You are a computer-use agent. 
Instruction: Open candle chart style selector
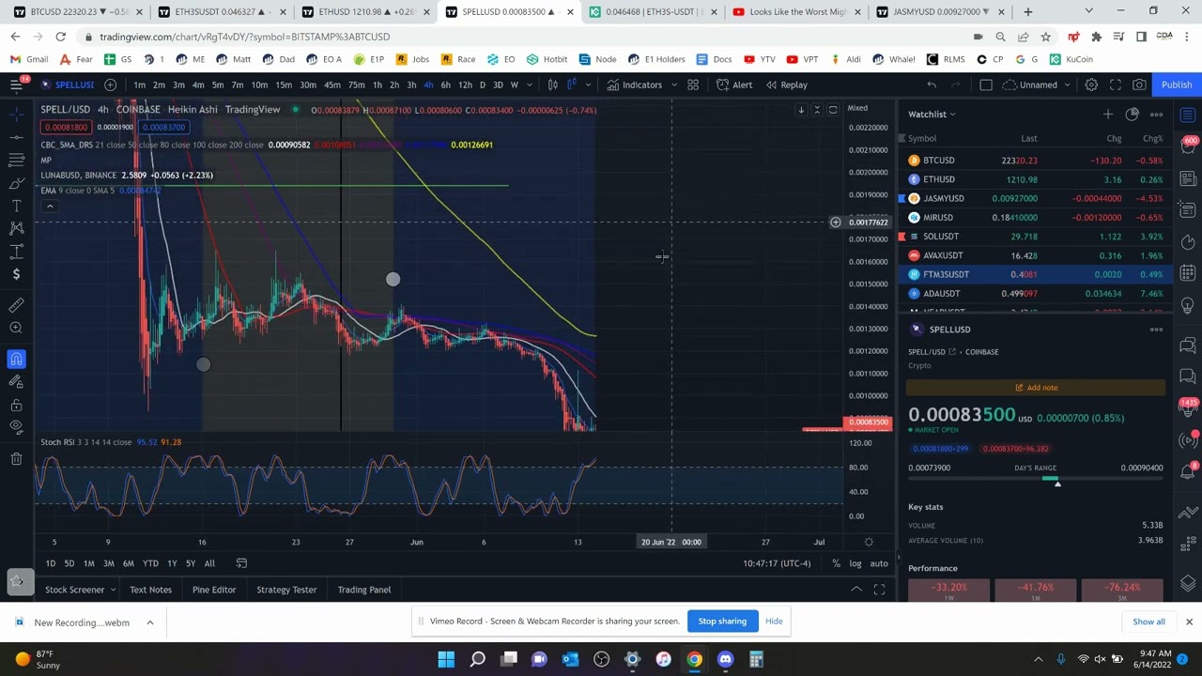553,84
